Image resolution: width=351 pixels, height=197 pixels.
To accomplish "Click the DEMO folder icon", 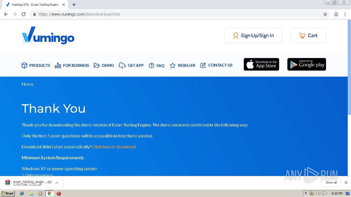I will (97, 65).
